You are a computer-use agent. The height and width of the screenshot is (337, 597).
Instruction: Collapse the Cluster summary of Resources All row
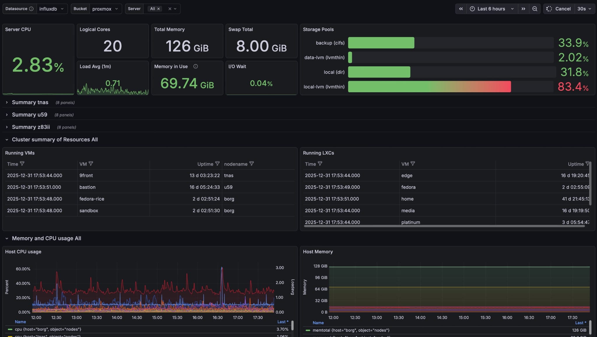(x=55, y=139)
